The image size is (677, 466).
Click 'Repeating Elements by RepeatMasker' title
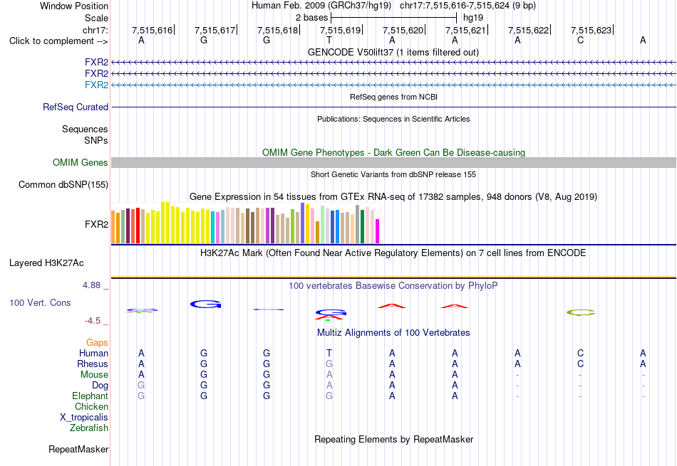[393, 439]
